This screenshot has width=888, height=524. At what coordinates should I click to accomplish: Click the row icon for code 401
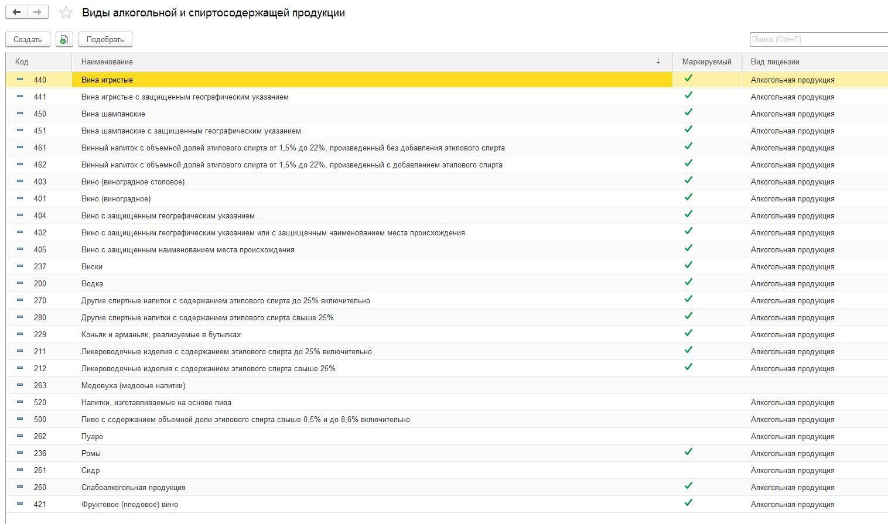tap(20, 198)
